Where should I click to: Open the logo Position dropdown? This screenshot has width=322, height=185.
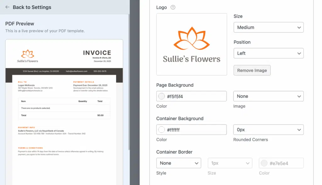tap(269, 53)
